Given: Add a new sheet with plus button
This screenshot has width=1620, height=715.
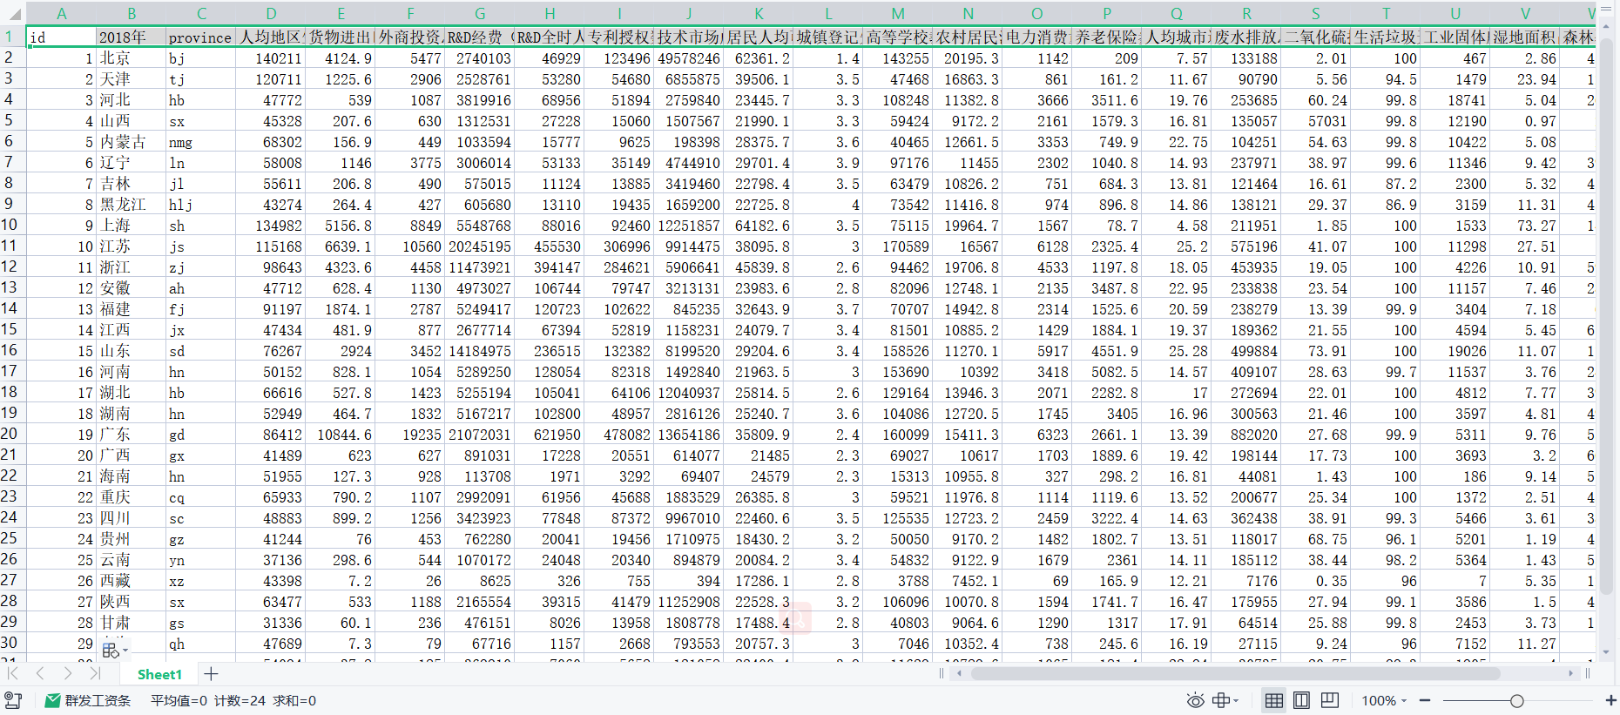Looking at the screenshot, I should (211, 673).
